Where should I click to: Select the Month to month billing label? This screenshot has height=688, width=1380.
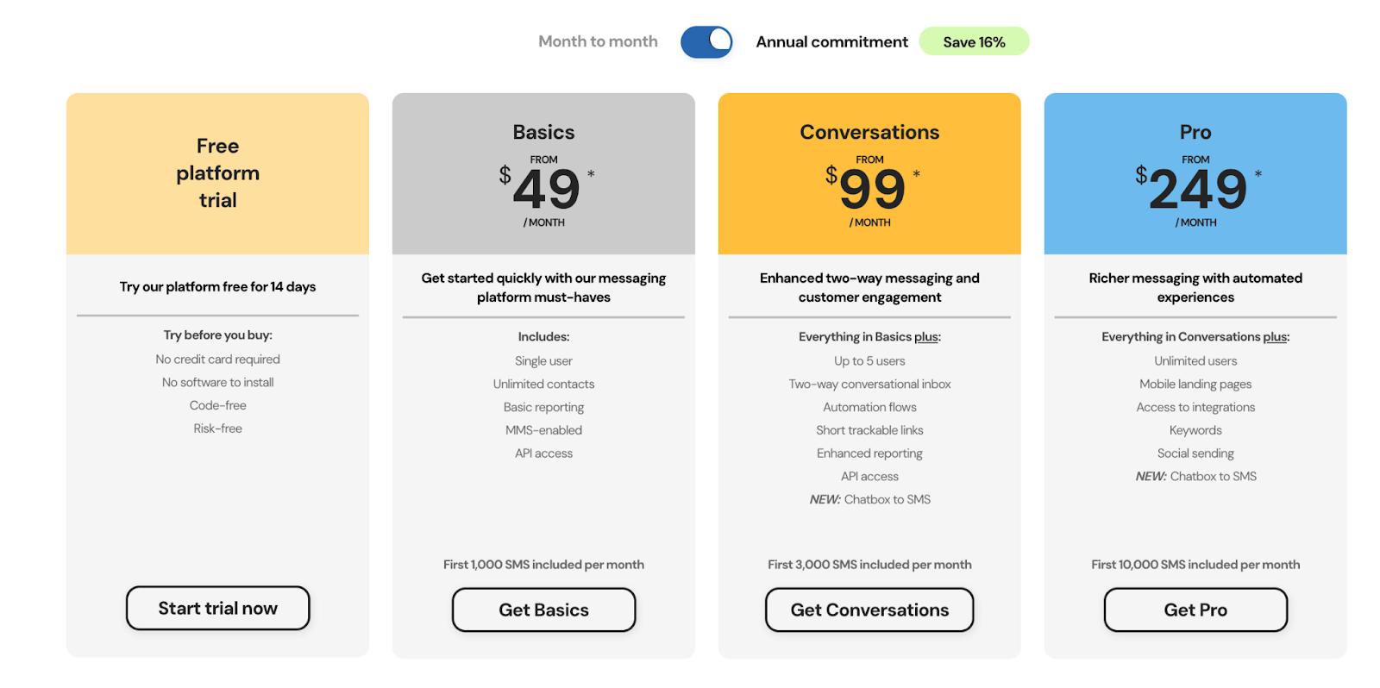coord(598,41)
